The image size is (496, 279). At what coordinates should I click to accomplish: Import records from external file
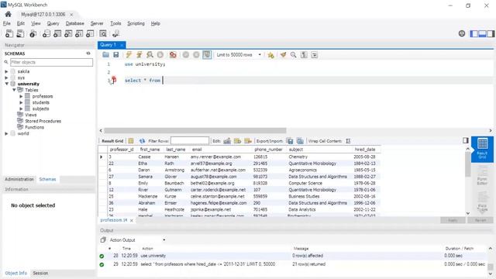coord(300,141)
